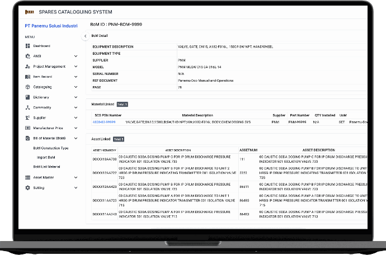Expand the Asset Master dropdown arrow
Image resolution: width=386 pixels, height=255 pixels.
[76, 177]
